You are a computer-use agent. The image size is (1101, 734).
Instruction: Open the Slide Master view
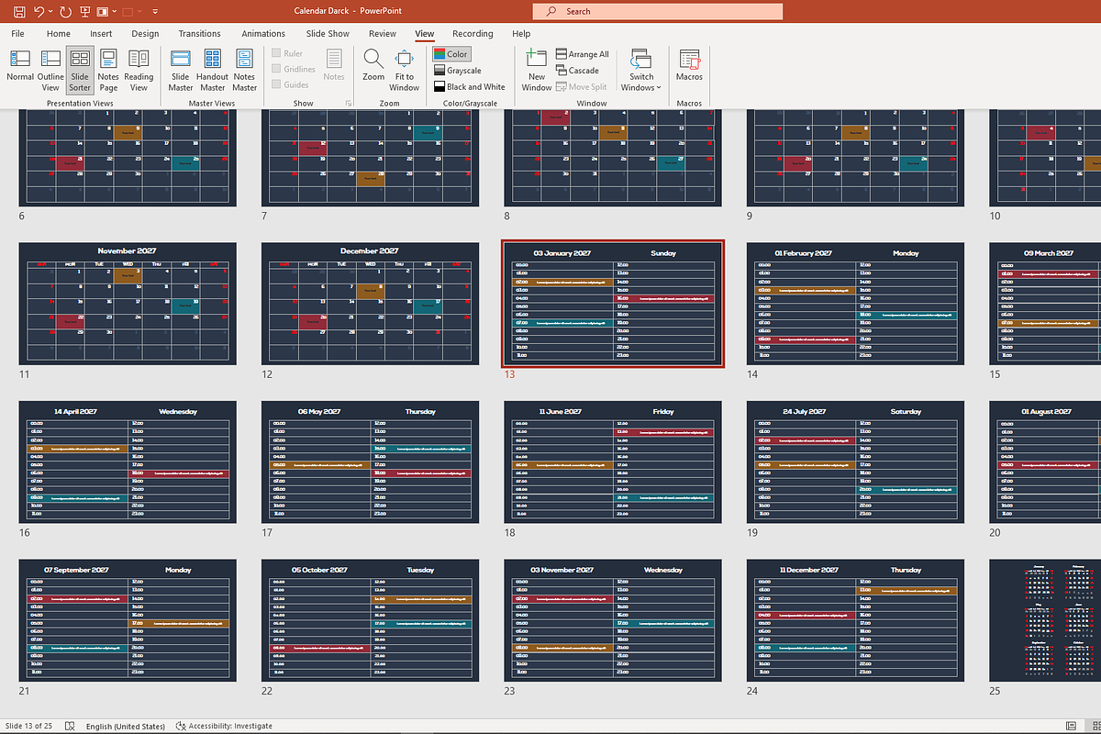(181, 71)
